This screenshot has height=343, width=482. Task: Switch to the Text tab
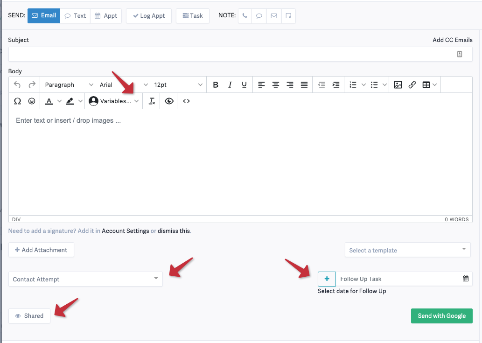75,15
